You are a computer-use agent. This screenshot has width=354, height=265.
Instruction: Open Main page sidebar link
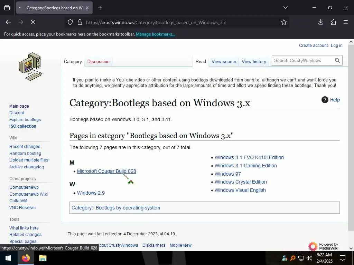click(19, 106)
